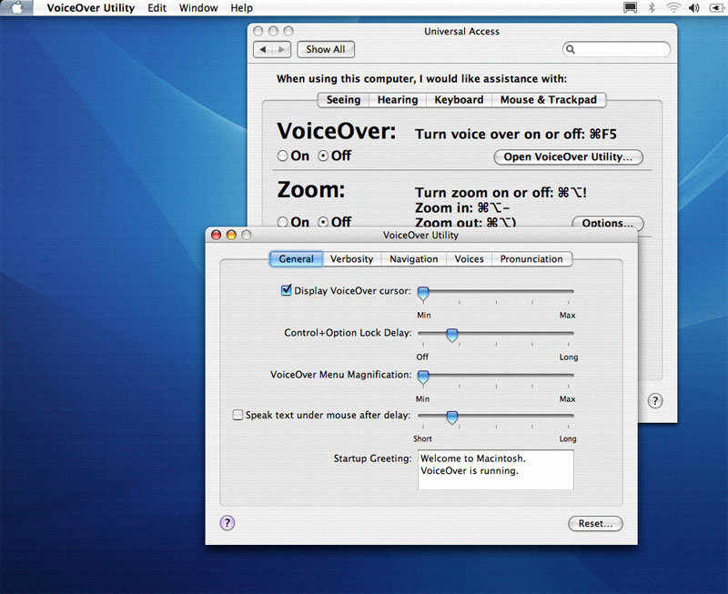Select the General tab in VoiceOver Utility

click(x=297, y=259)
